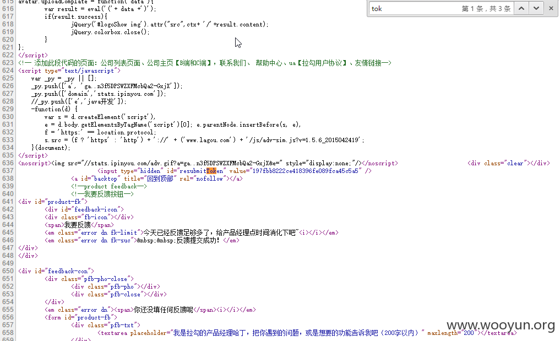The height and width of the screenshot is (341, 560).
Task: Click the 'nofollow' rel value
Action: [209, 178]
